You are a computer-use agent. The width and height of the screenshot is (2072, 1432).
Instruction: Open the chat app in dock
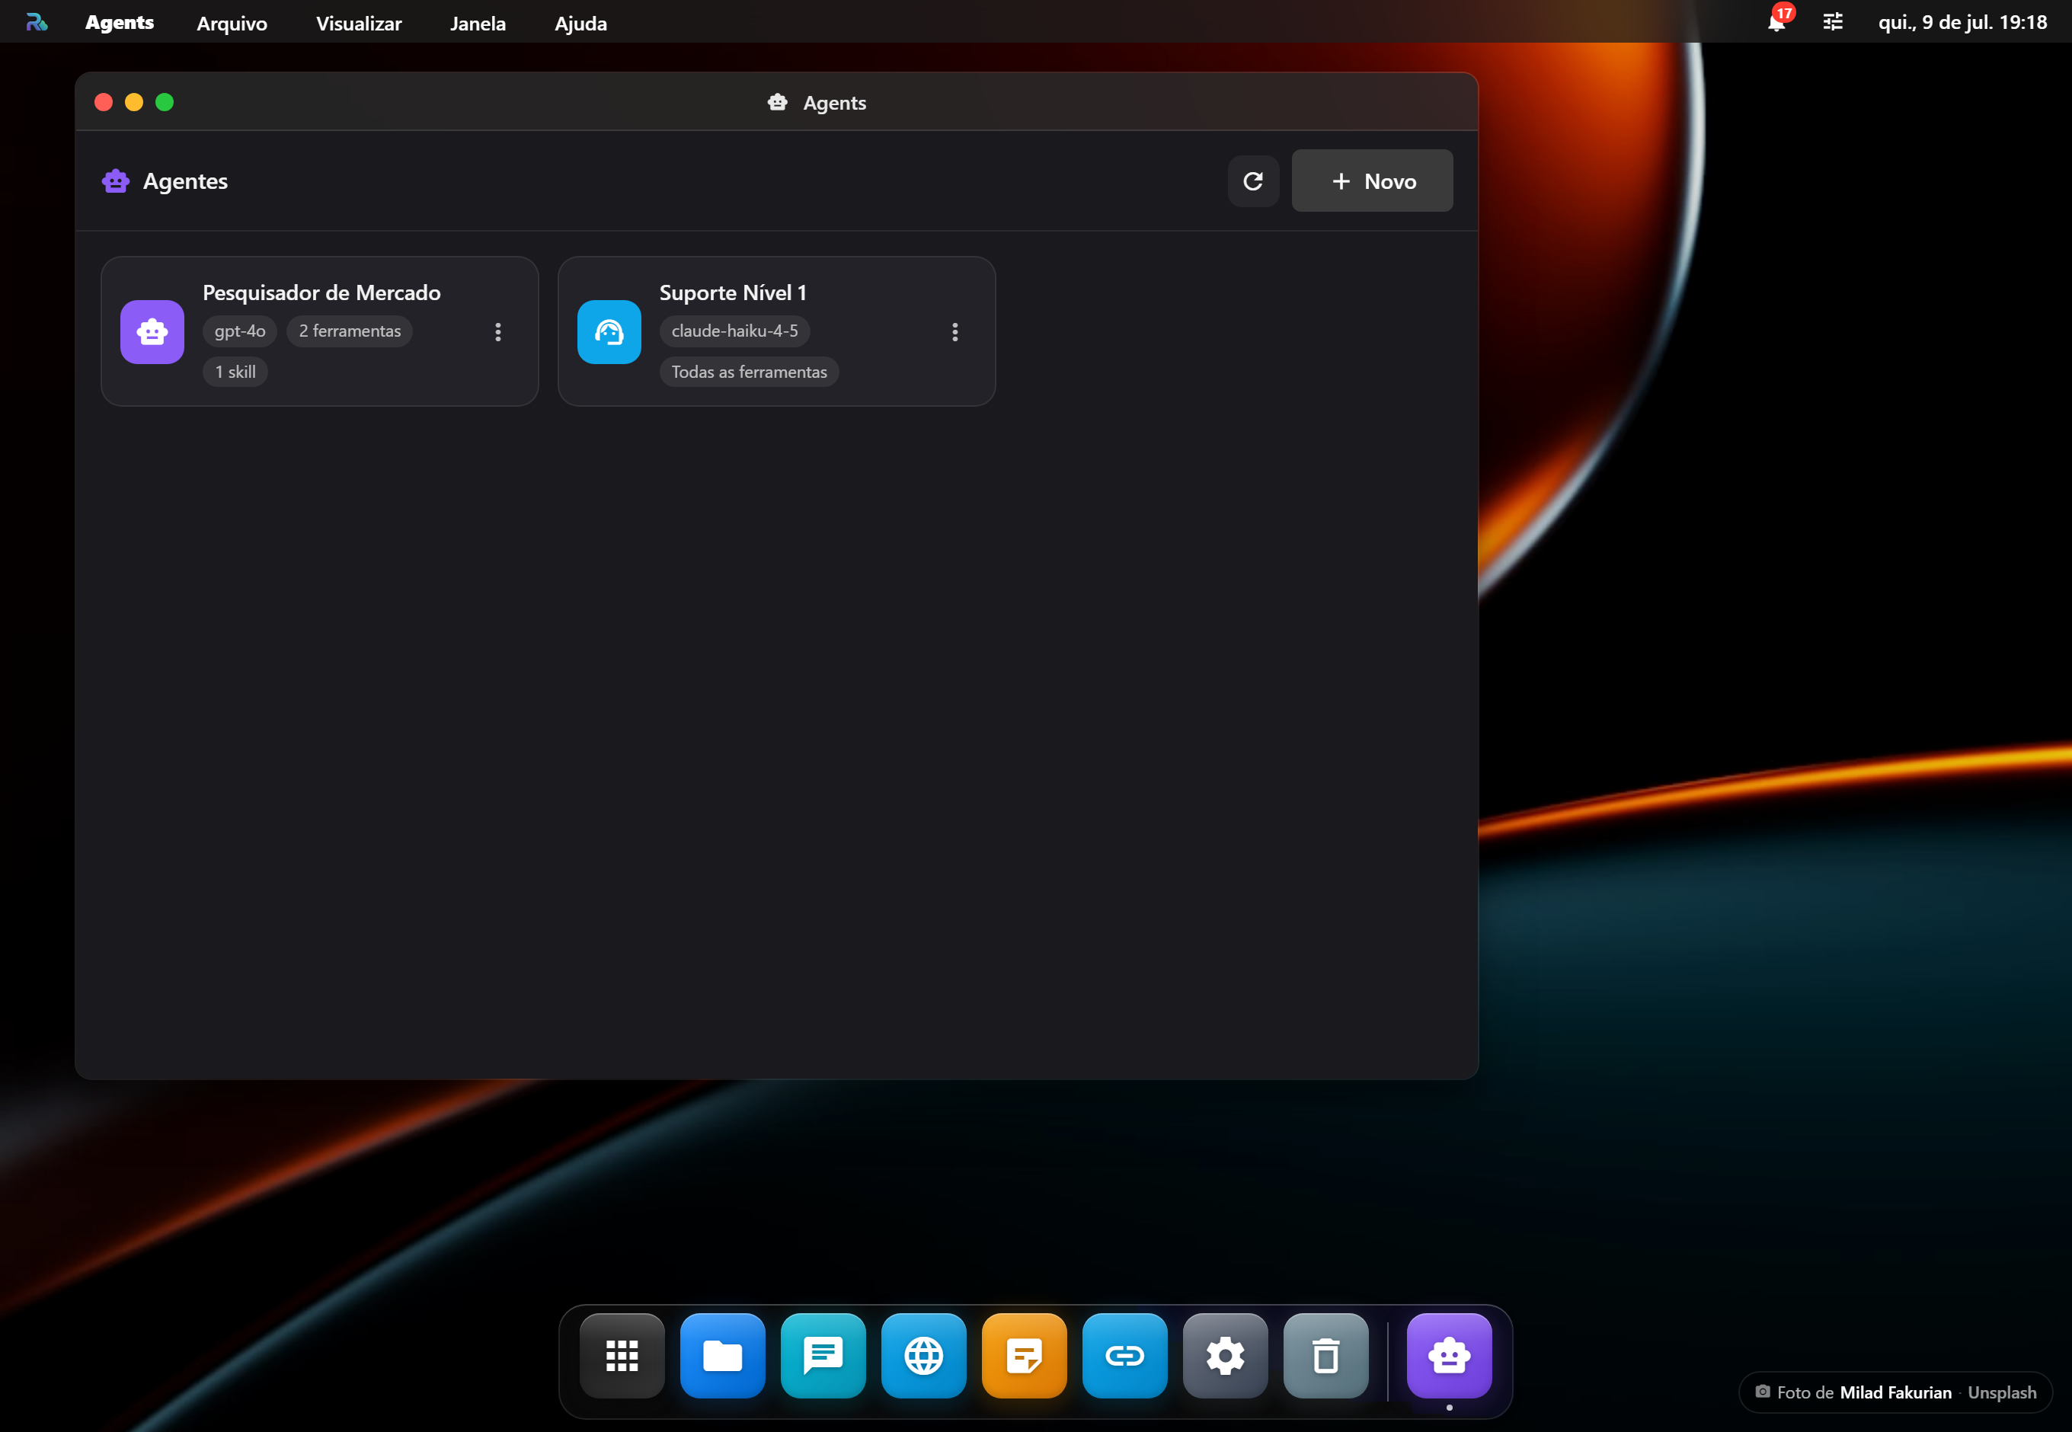[x=823, y=1356]
